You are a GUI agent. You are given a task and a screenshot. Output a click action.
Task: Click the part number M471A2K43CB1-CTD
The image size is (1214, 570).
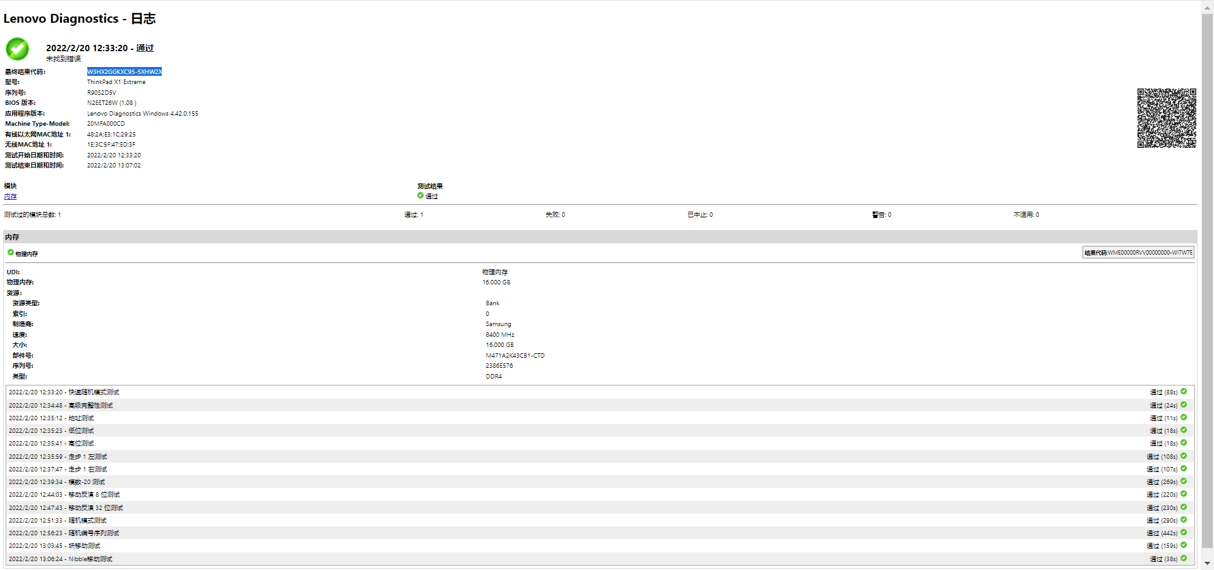(515, 356)
